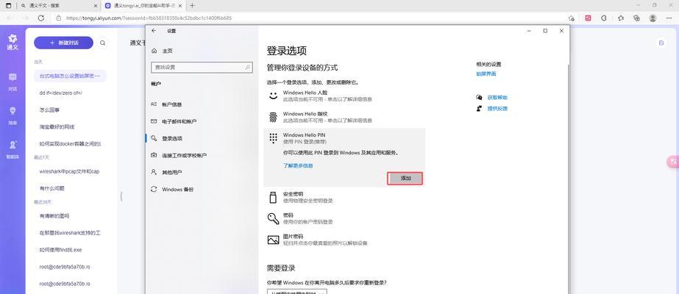
Task: Open the 通义 logo in the left sidebar
Action: pyautogui.click(x=13, y=43)
